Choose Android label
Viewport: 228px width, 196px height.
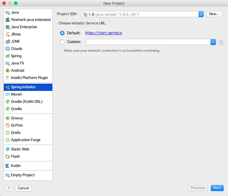pos(17,71)
